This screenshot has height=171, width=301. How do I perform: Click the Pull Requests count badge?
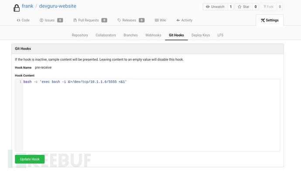pyautogui.click(x=104, y=20)
